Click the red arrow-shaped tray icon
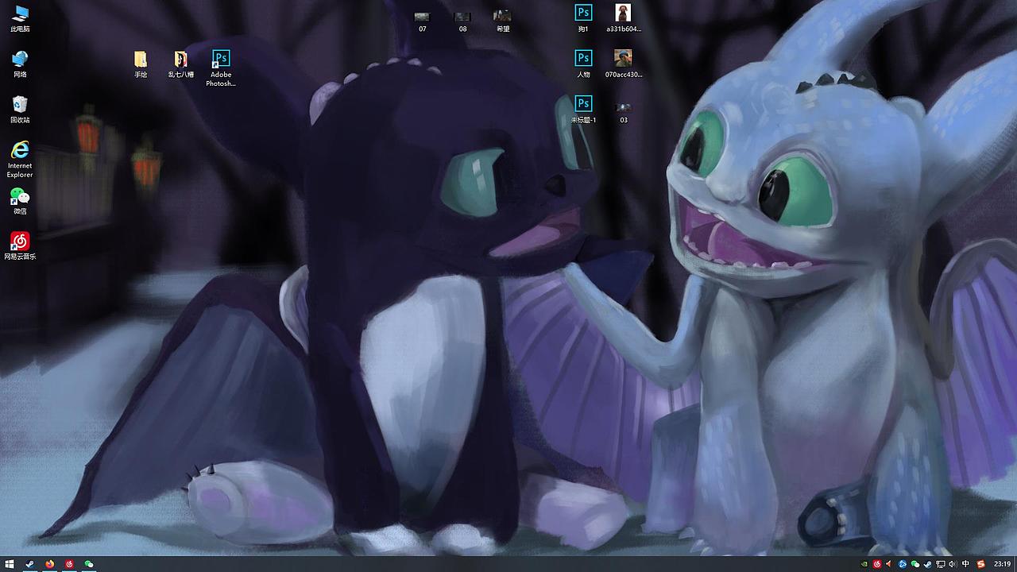1017x572 pixels. [x=890, y=564]
